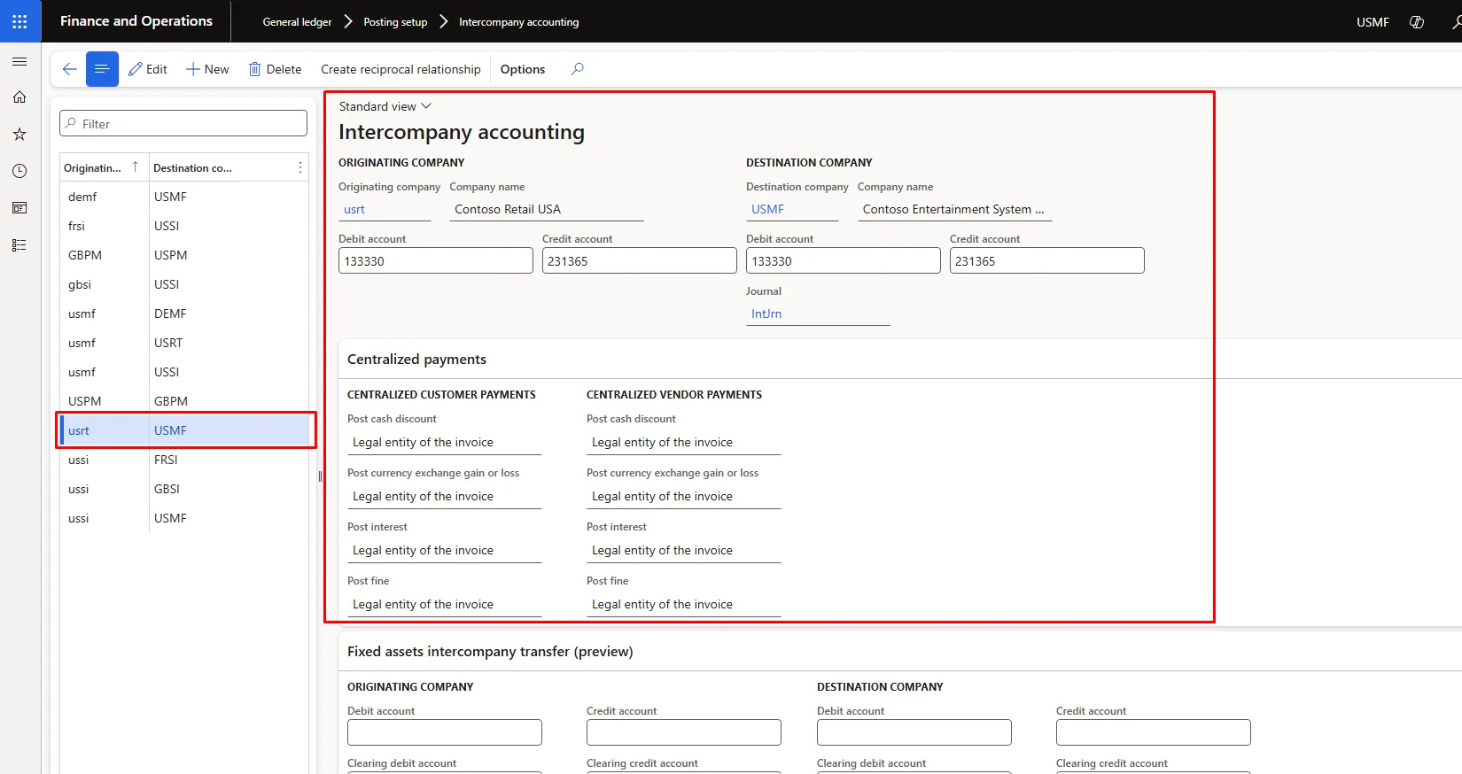Open grid options three-dot menu
The height and width of the screenshot is (774, 1462).
[300, 167]
